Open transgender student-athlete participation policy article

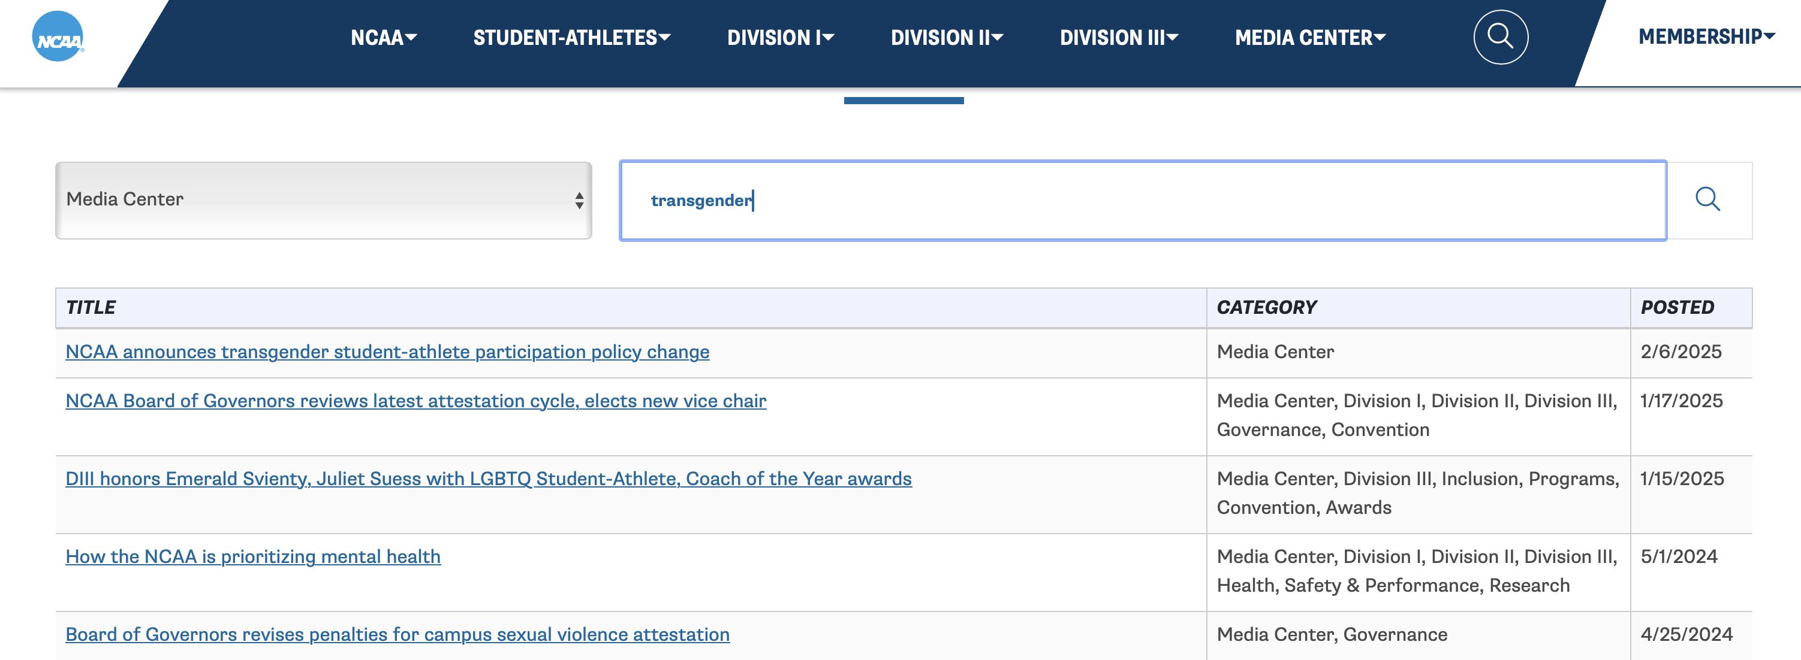387,352
